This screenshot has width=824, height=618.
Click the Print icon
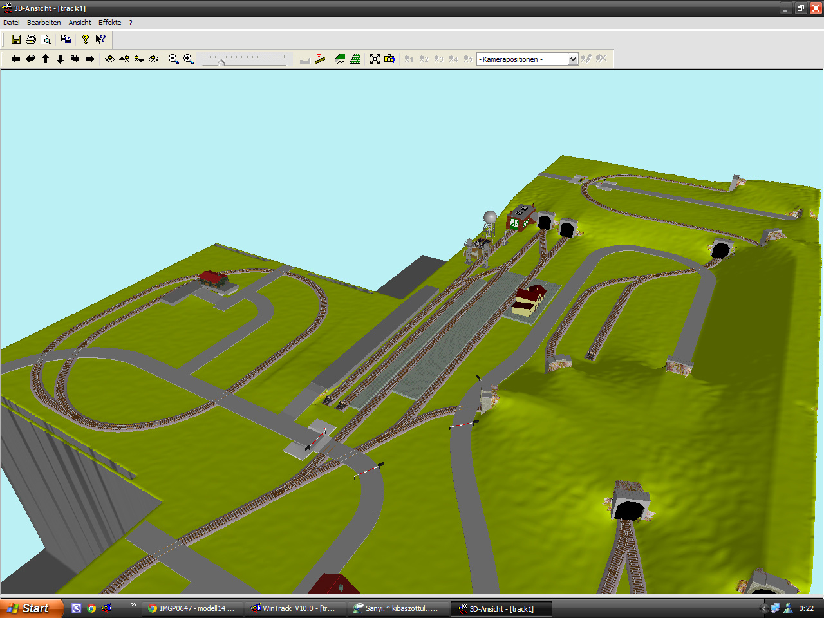(30, 39)
